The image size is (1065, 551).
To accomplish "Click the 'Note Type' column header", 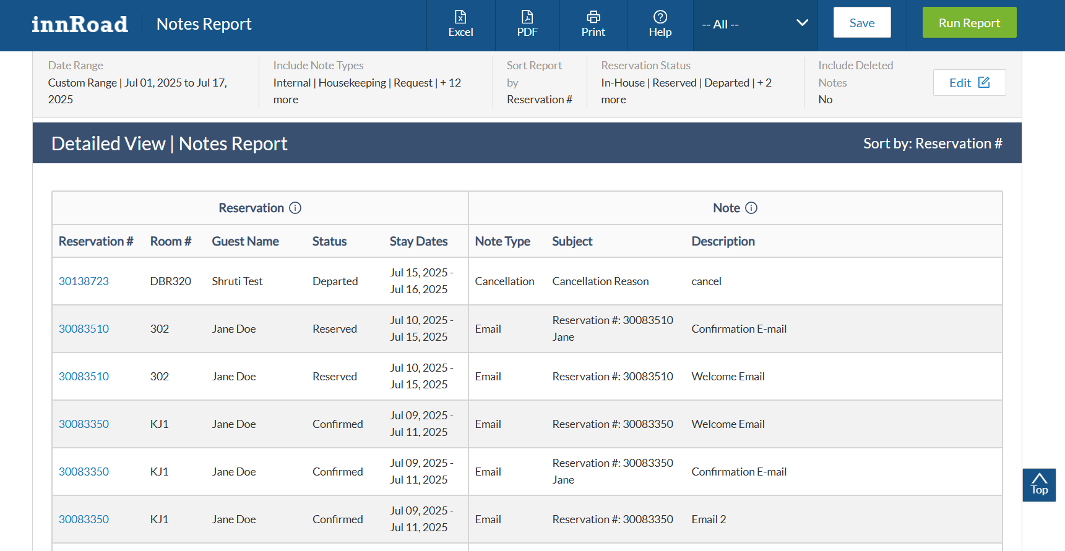I will pos(502,241).
